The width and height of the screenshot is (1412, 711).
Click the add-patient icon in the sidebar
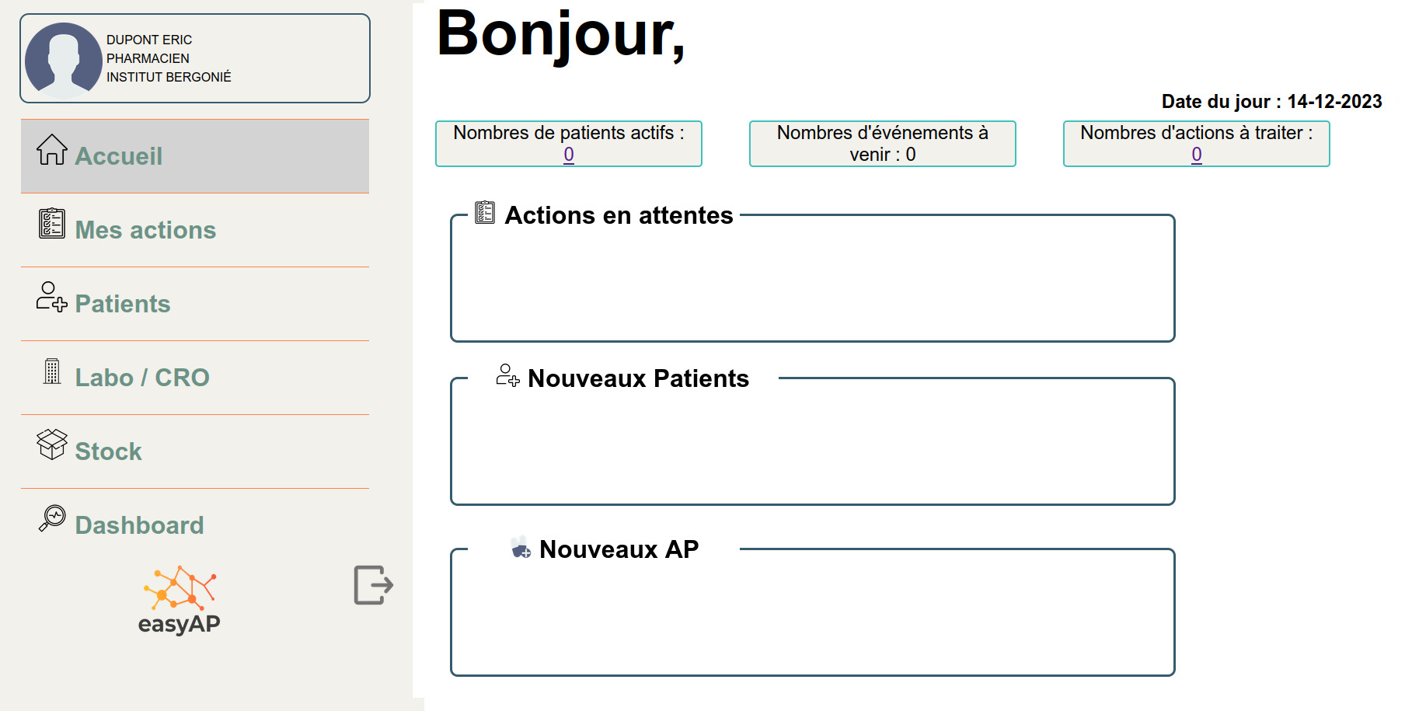point(52,297)
